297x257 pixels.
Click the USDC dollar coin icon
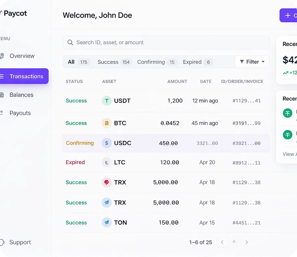tap(106, 143)
